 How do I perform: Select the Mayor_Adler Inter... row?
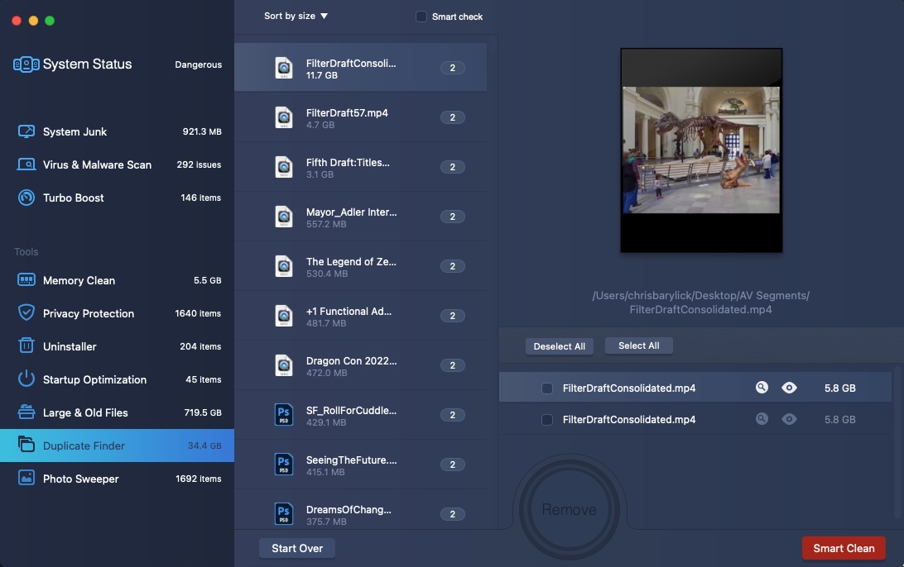[x=360, y=217]
